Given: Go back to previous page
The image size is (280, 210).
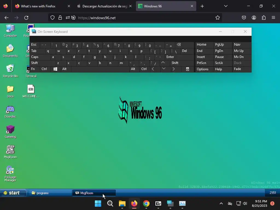Looking at the screenshot, I should (7, 18).
